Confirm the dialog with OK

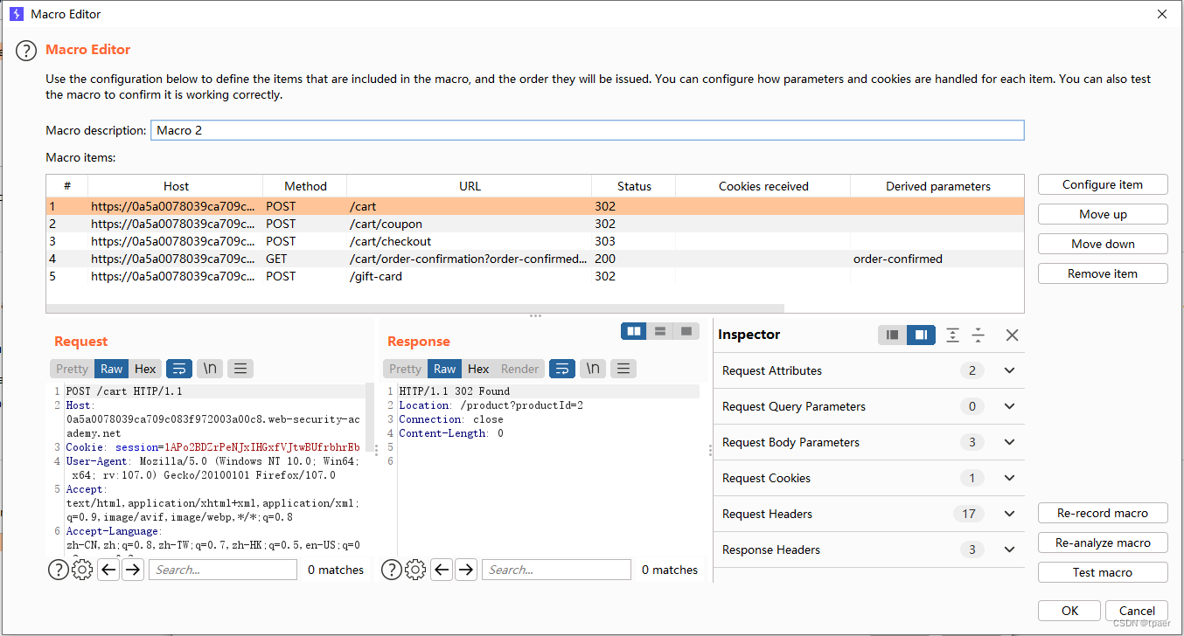1069,611
